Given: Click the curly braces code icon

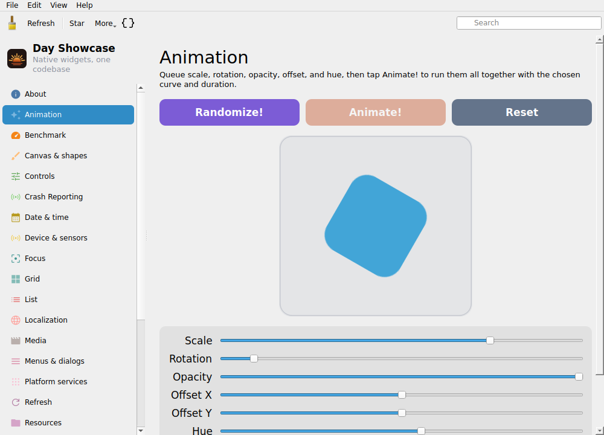Looking at the screenshot, I should click(128, 23).
